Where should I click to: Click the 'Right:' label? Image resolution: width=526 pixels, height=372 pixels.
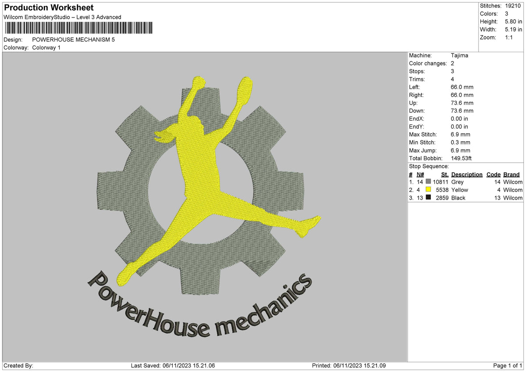[417, 95]
